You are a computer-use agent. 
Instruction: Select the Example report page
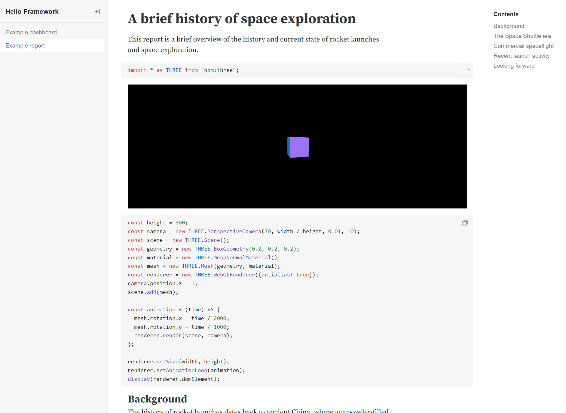(x=52, y=46)
